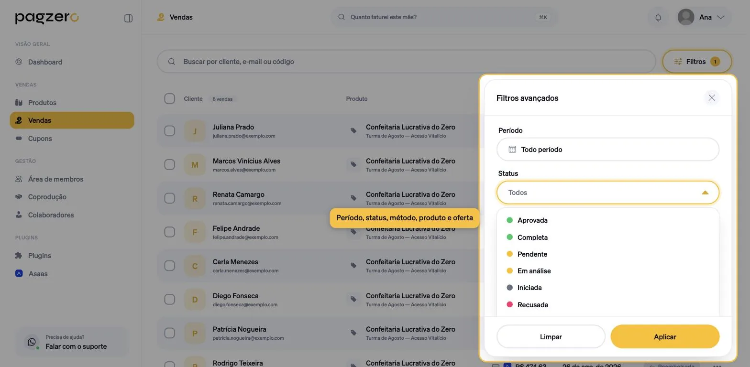Click the Coprodução handshake icon
The image size is (750, 367).
19,196
